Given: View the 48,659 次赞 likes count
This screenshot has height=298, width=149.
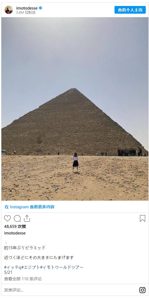Looking at the screenshot, I should coord(15,226).
